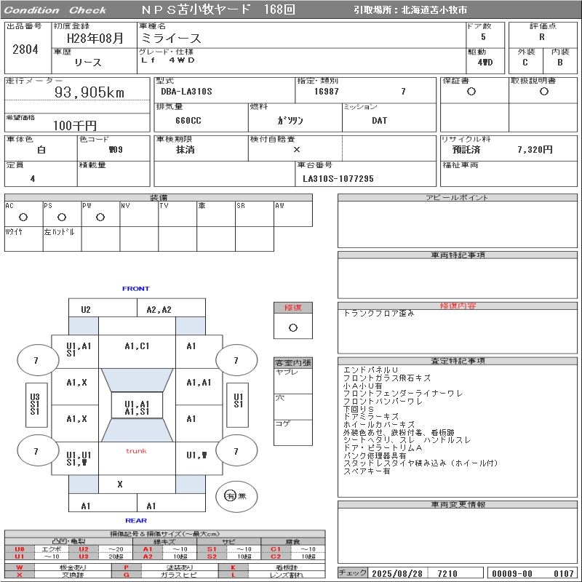Click the 有/無 oval near rear diagram
This screenshot has height=582, width=582.
(236, 496)
